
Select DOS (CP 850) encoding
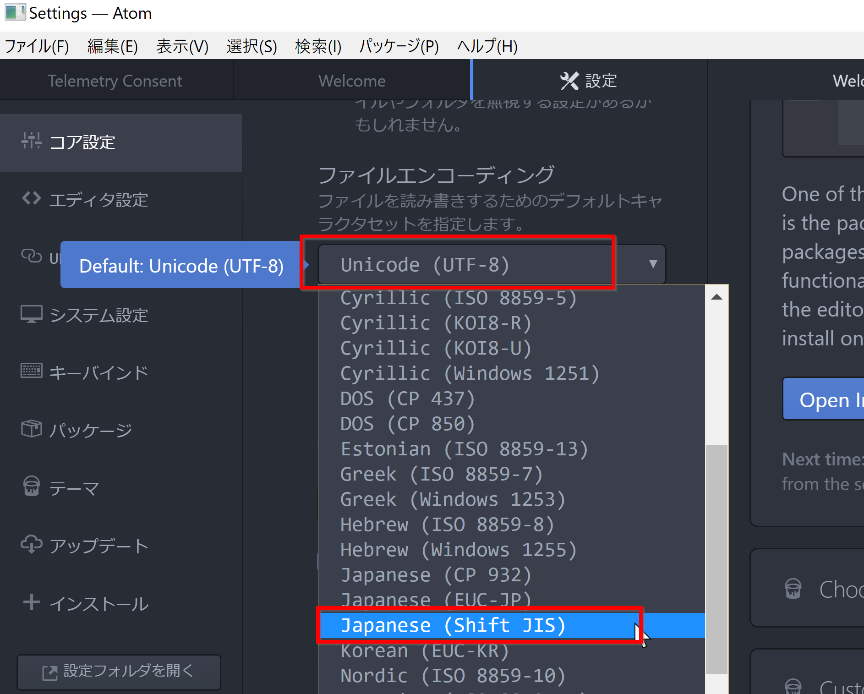pos(511,424)
